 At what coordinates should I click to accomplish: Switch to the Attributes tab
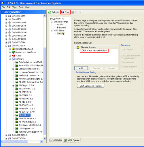56,140
